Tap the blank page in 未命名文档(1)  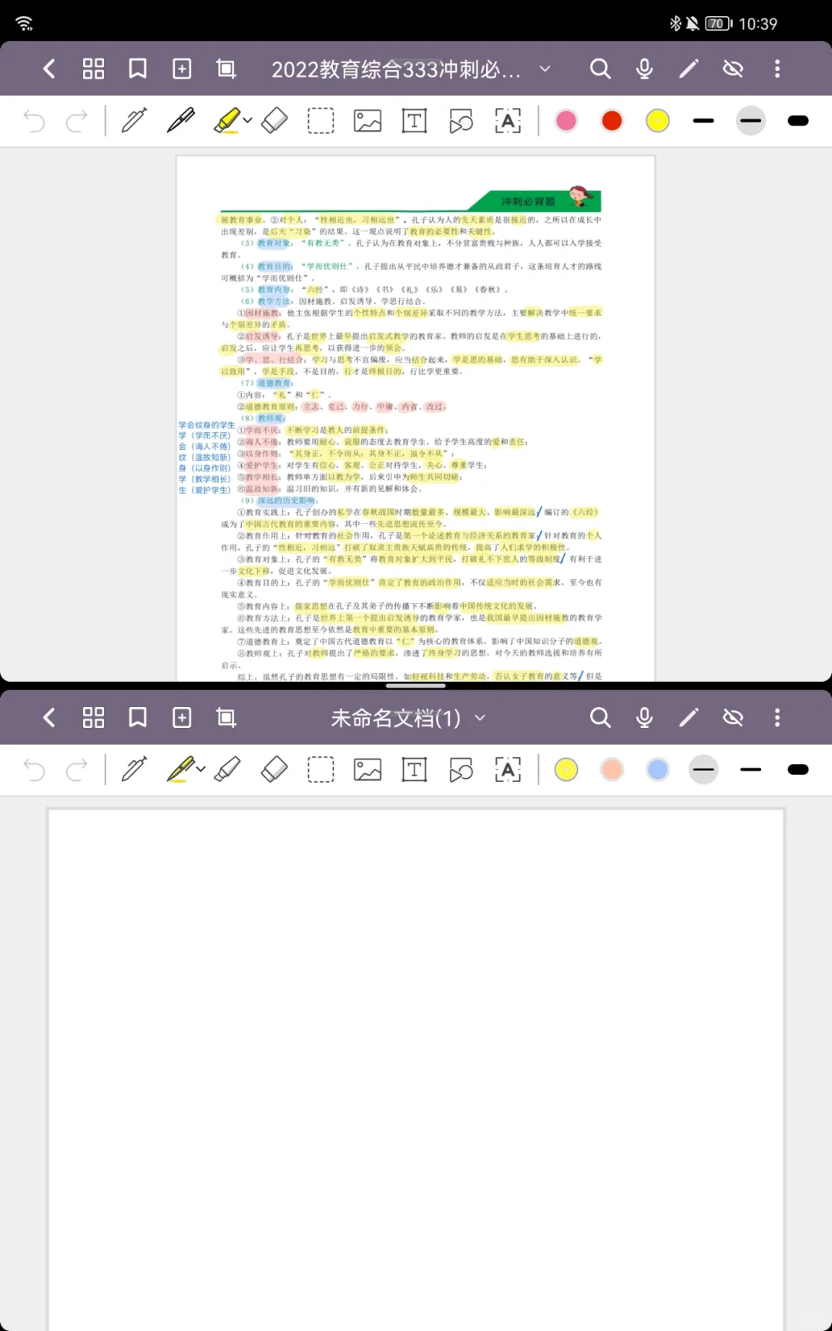point(416,1069)
